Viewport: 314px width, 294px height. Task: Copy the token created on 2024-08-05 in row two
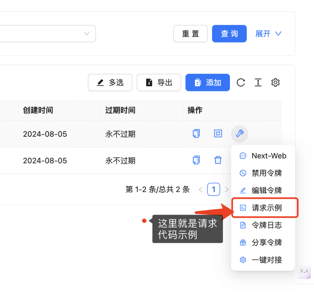click(x=197, y=160)
